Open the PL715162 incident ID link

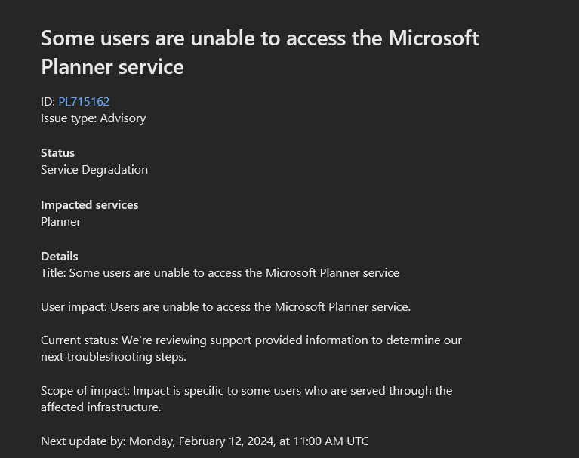tap(84, 101)
